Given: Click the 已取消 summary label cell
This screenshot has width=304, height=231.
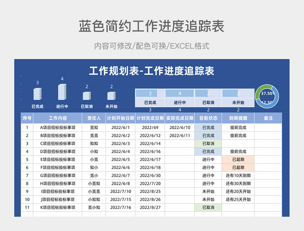Looking at the screenshot, I should (x=208, y=102).
